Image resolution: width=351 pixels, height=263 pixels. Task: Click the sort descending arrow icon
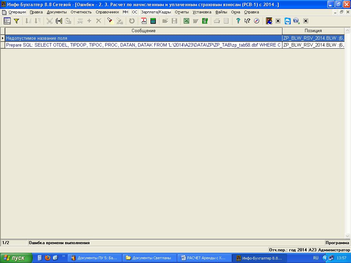pyautogui.click(x=37, y=21)
